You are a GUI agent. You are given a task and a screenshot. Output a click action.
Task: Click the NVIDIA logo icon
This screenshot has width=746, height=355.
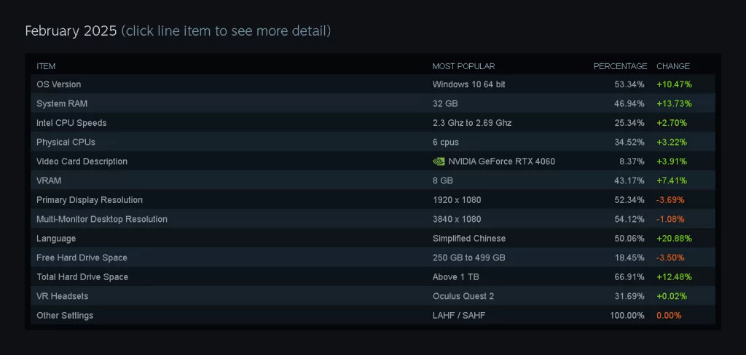point(438,161)
